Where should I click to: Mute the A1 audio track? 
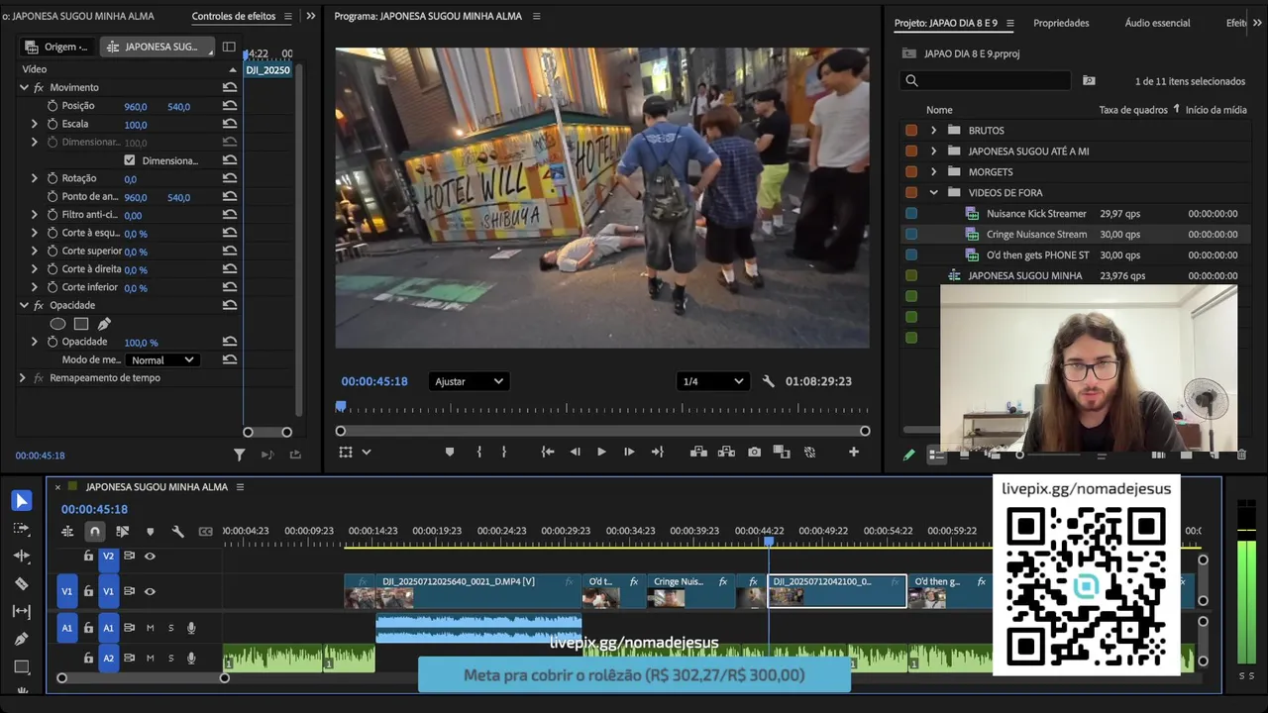(x=151, y=628)
